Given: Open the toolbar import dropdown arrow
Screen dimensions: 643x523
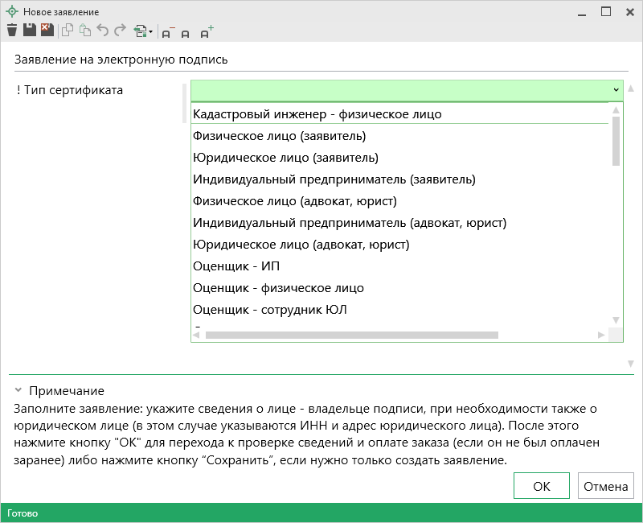Looking at the screenshot, I should tap(151, 33).
